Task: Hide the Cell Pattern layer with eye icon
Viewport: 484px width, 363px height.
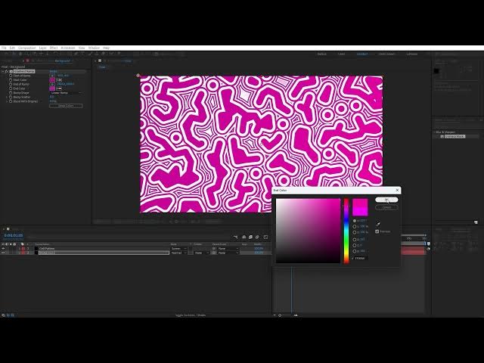Action: tap(4, 248)
